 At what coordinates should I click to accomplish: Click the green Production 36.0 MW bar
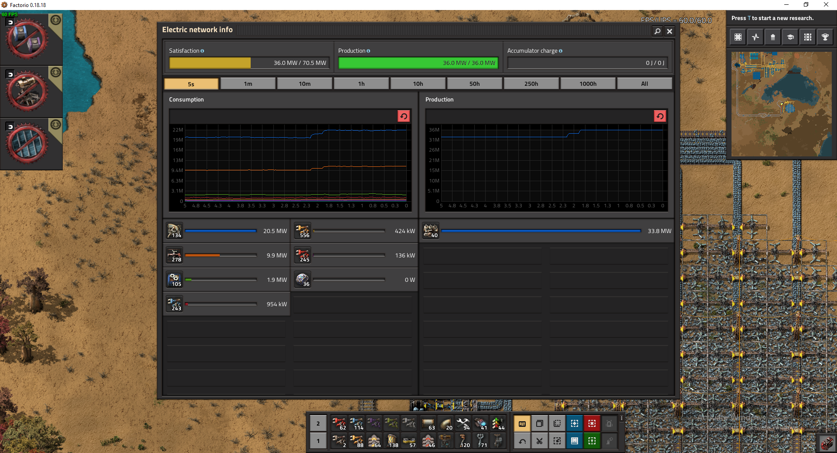[418, 63]
